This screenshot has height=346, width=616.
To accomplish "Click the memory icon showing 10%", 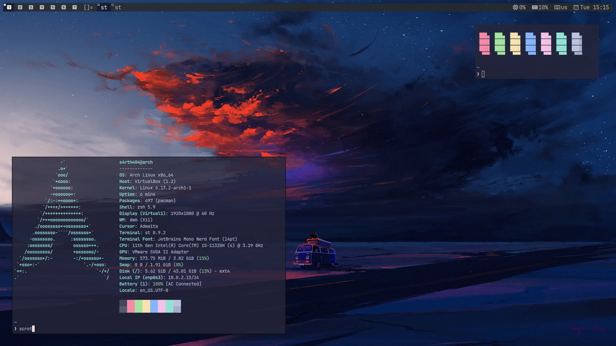I will coord(535,7).
